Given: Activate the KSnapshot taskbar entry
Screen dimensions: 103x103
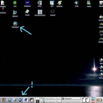Looking at the screenshot, I should pyautogui.click(x=71, y=99).
